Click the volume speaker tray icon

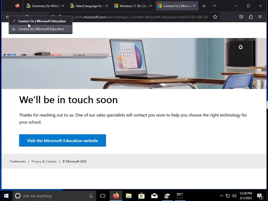[234, 196]
